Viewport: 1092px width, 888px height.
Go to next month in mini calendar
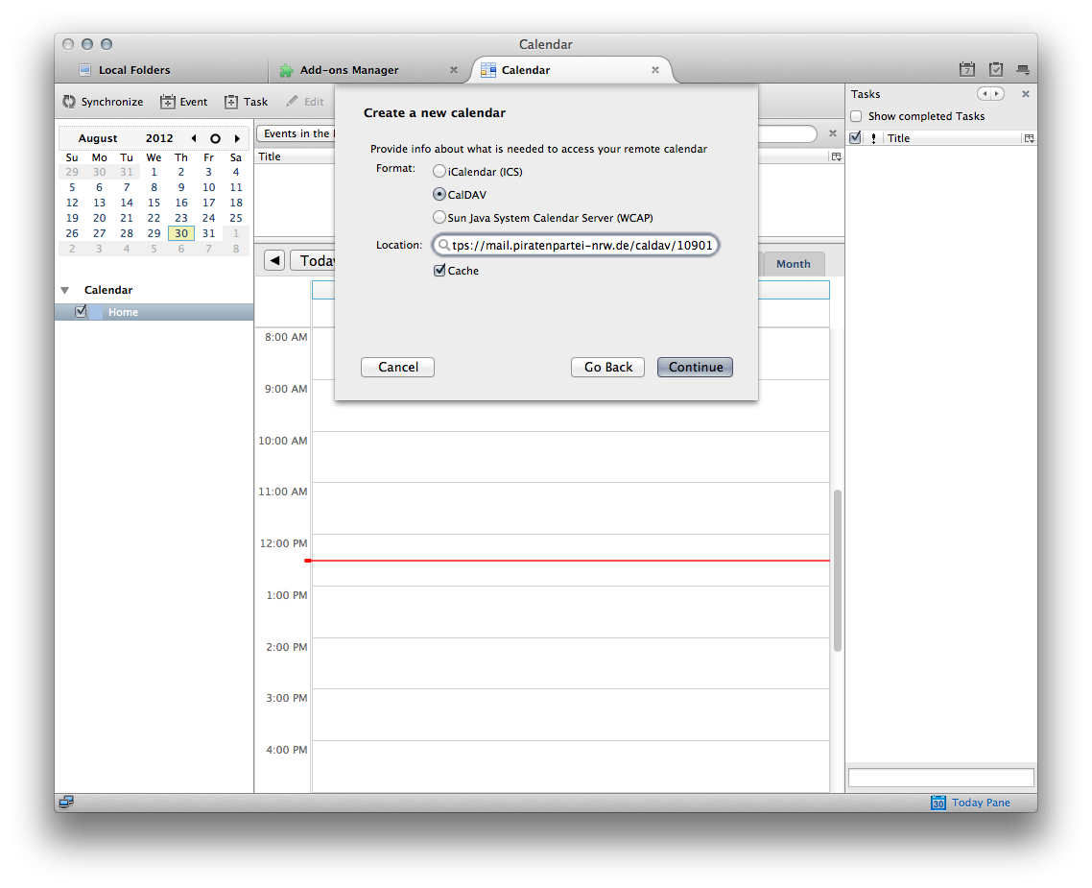tap(237, 138)
